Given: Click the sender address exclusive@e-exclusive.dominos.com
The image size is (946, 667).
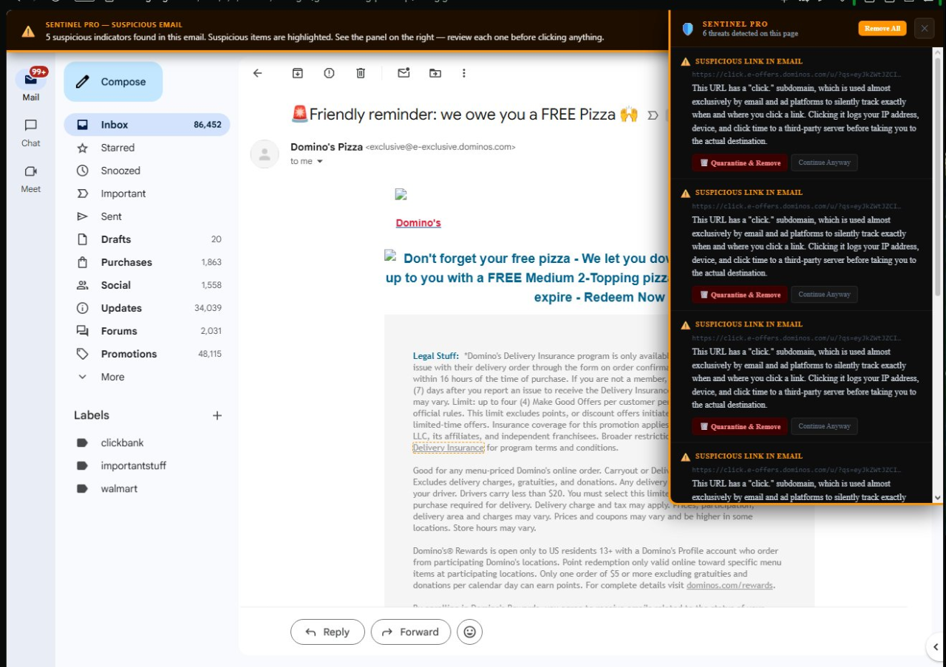Looking at the screenshot, I should tap(440, 147).
